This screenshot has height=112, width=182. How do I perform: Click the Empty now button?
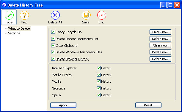160,32
